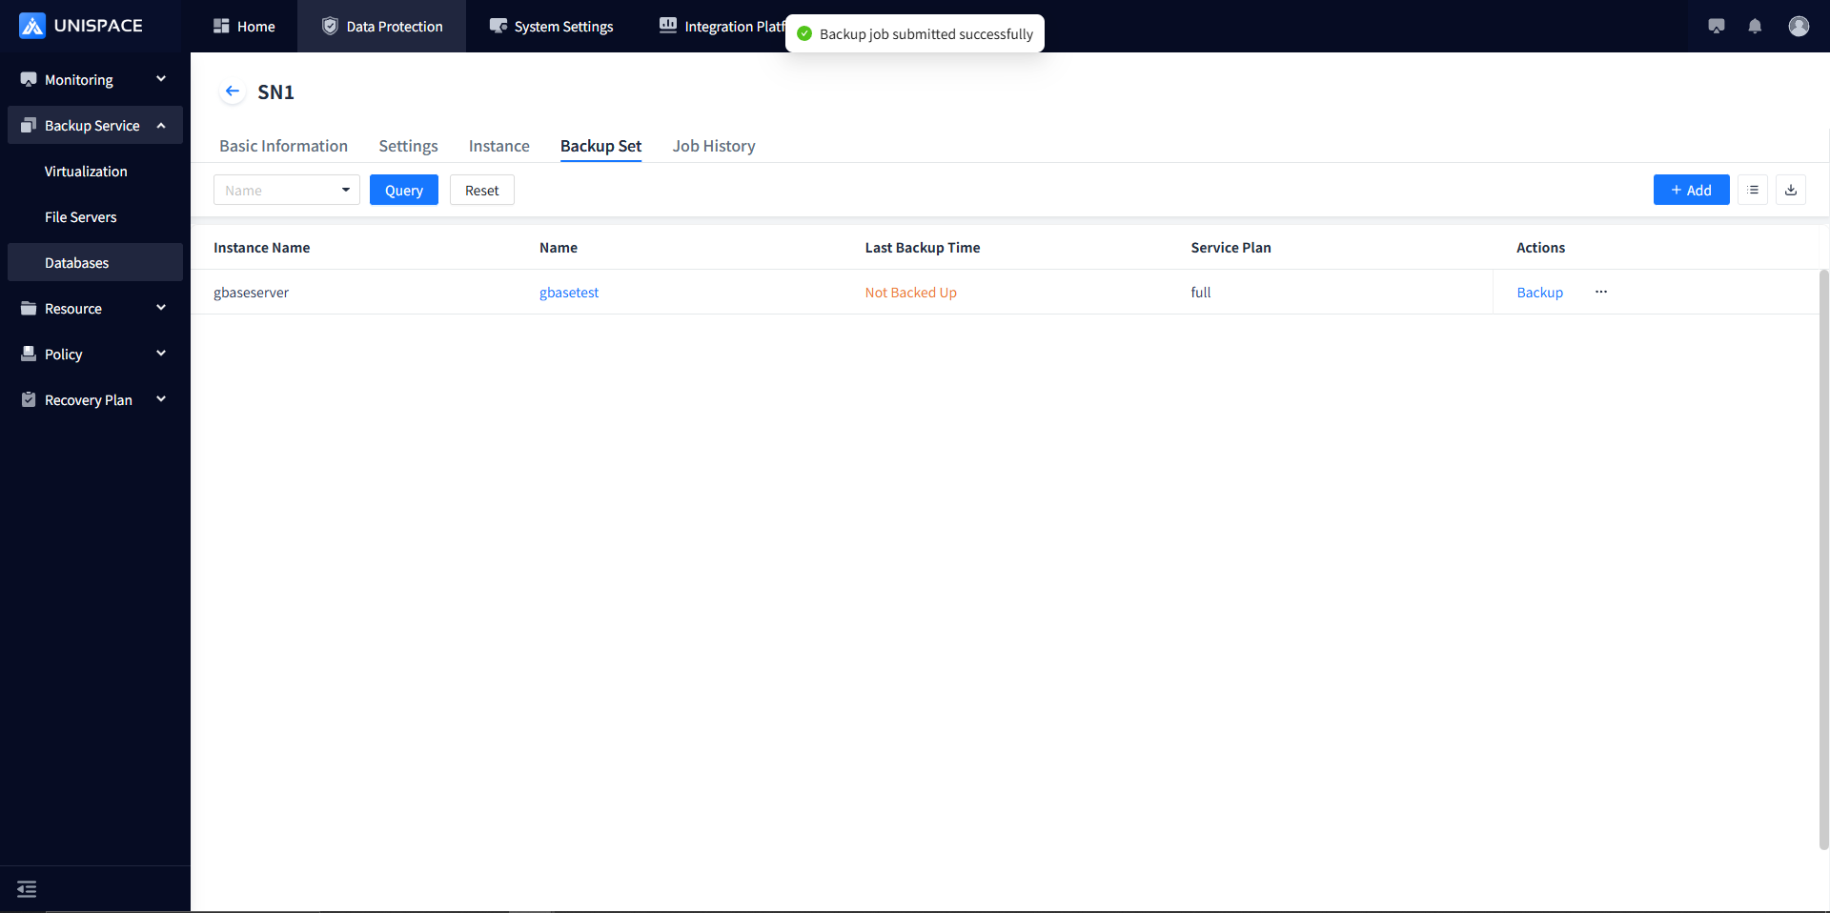Open the Integration Platform menu
1830x913 pixels.
[x=722, y=26]
